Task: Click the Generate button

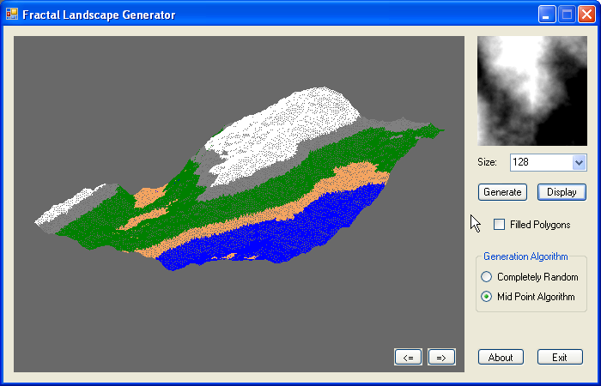Action: (502, 192)
